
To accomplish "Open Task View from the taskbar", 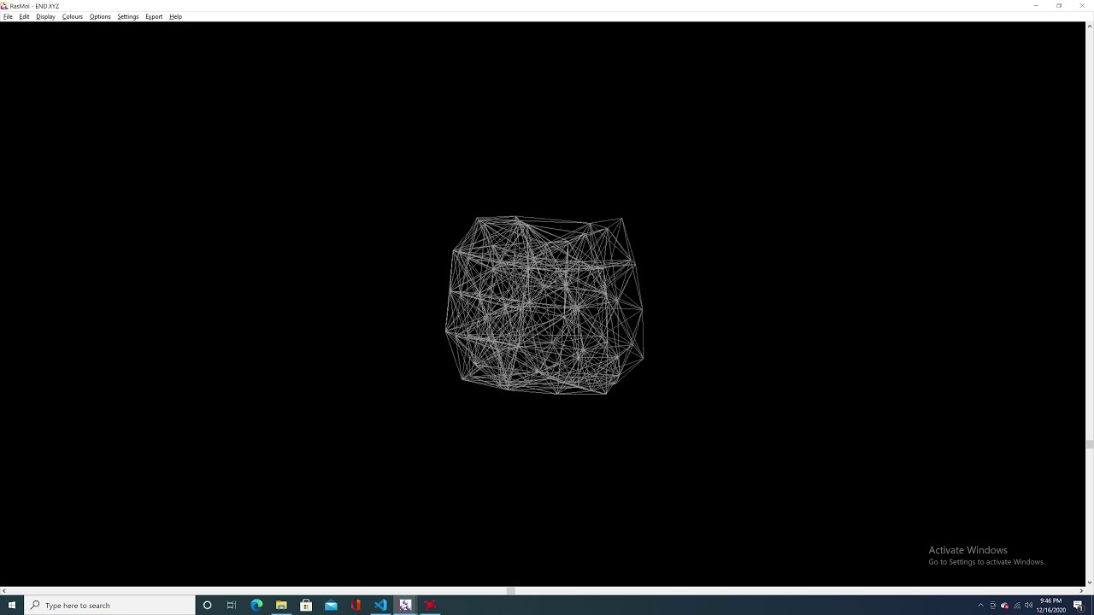I will point(231,605).
